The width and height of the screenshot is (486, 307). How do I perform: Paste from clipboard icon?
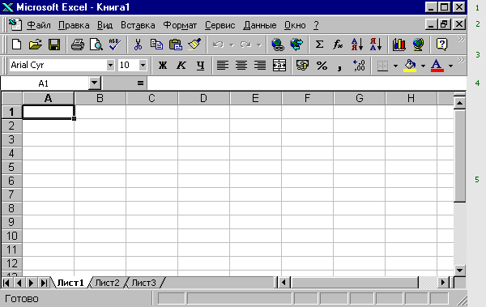pyautogui.click(x=176, y=45)
